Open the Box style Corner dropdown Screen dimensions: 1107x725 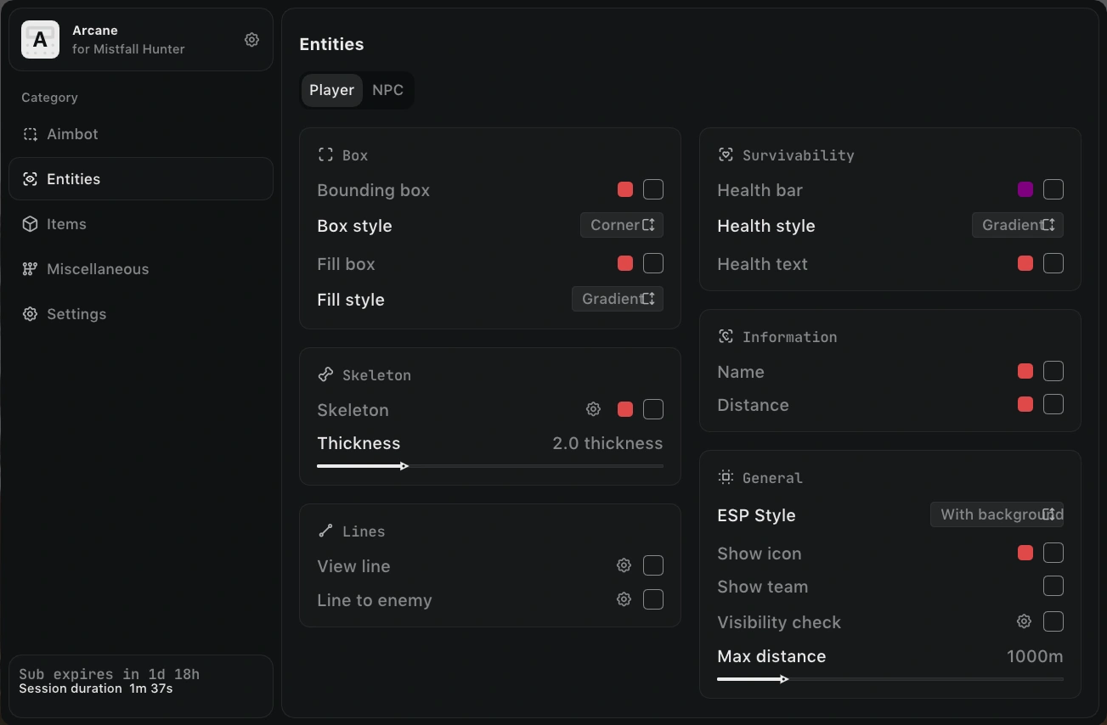(x=622, y=225)
